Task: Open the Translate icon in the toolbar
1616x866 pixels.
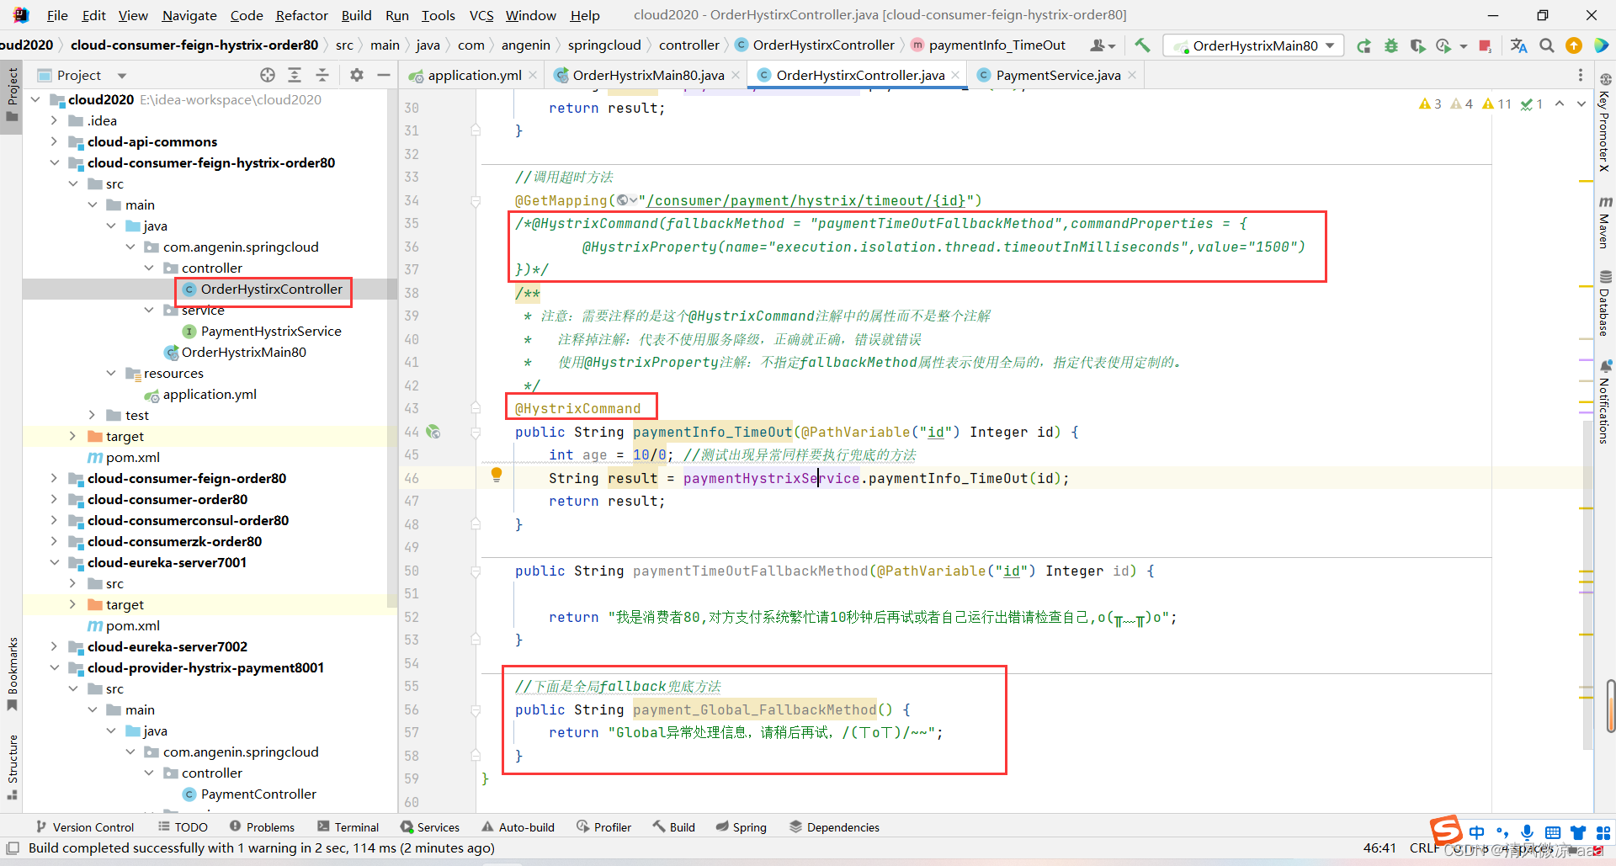Action: (1519, 45)
